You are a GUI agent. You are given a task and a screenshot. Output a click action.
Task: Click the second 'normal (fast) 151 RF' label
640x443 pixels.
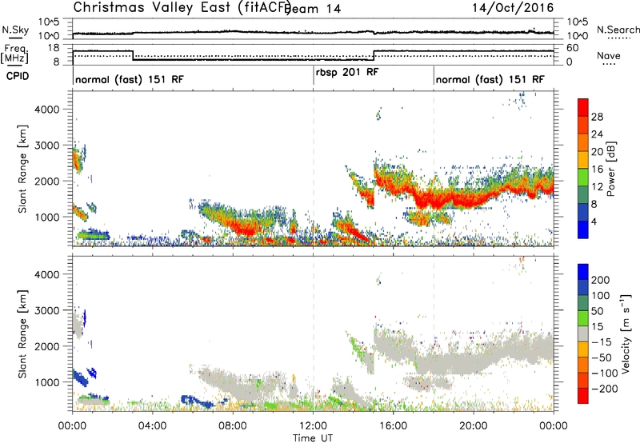pyautogui.click(x=490, y=79)
